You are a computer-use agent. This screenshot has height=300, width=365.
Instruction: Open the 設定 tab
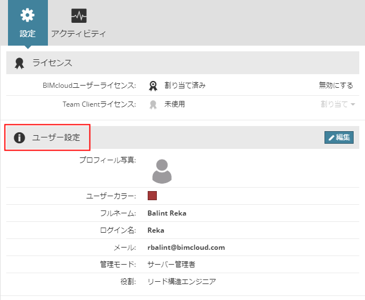pyautogui.click(x=28, y=23)
